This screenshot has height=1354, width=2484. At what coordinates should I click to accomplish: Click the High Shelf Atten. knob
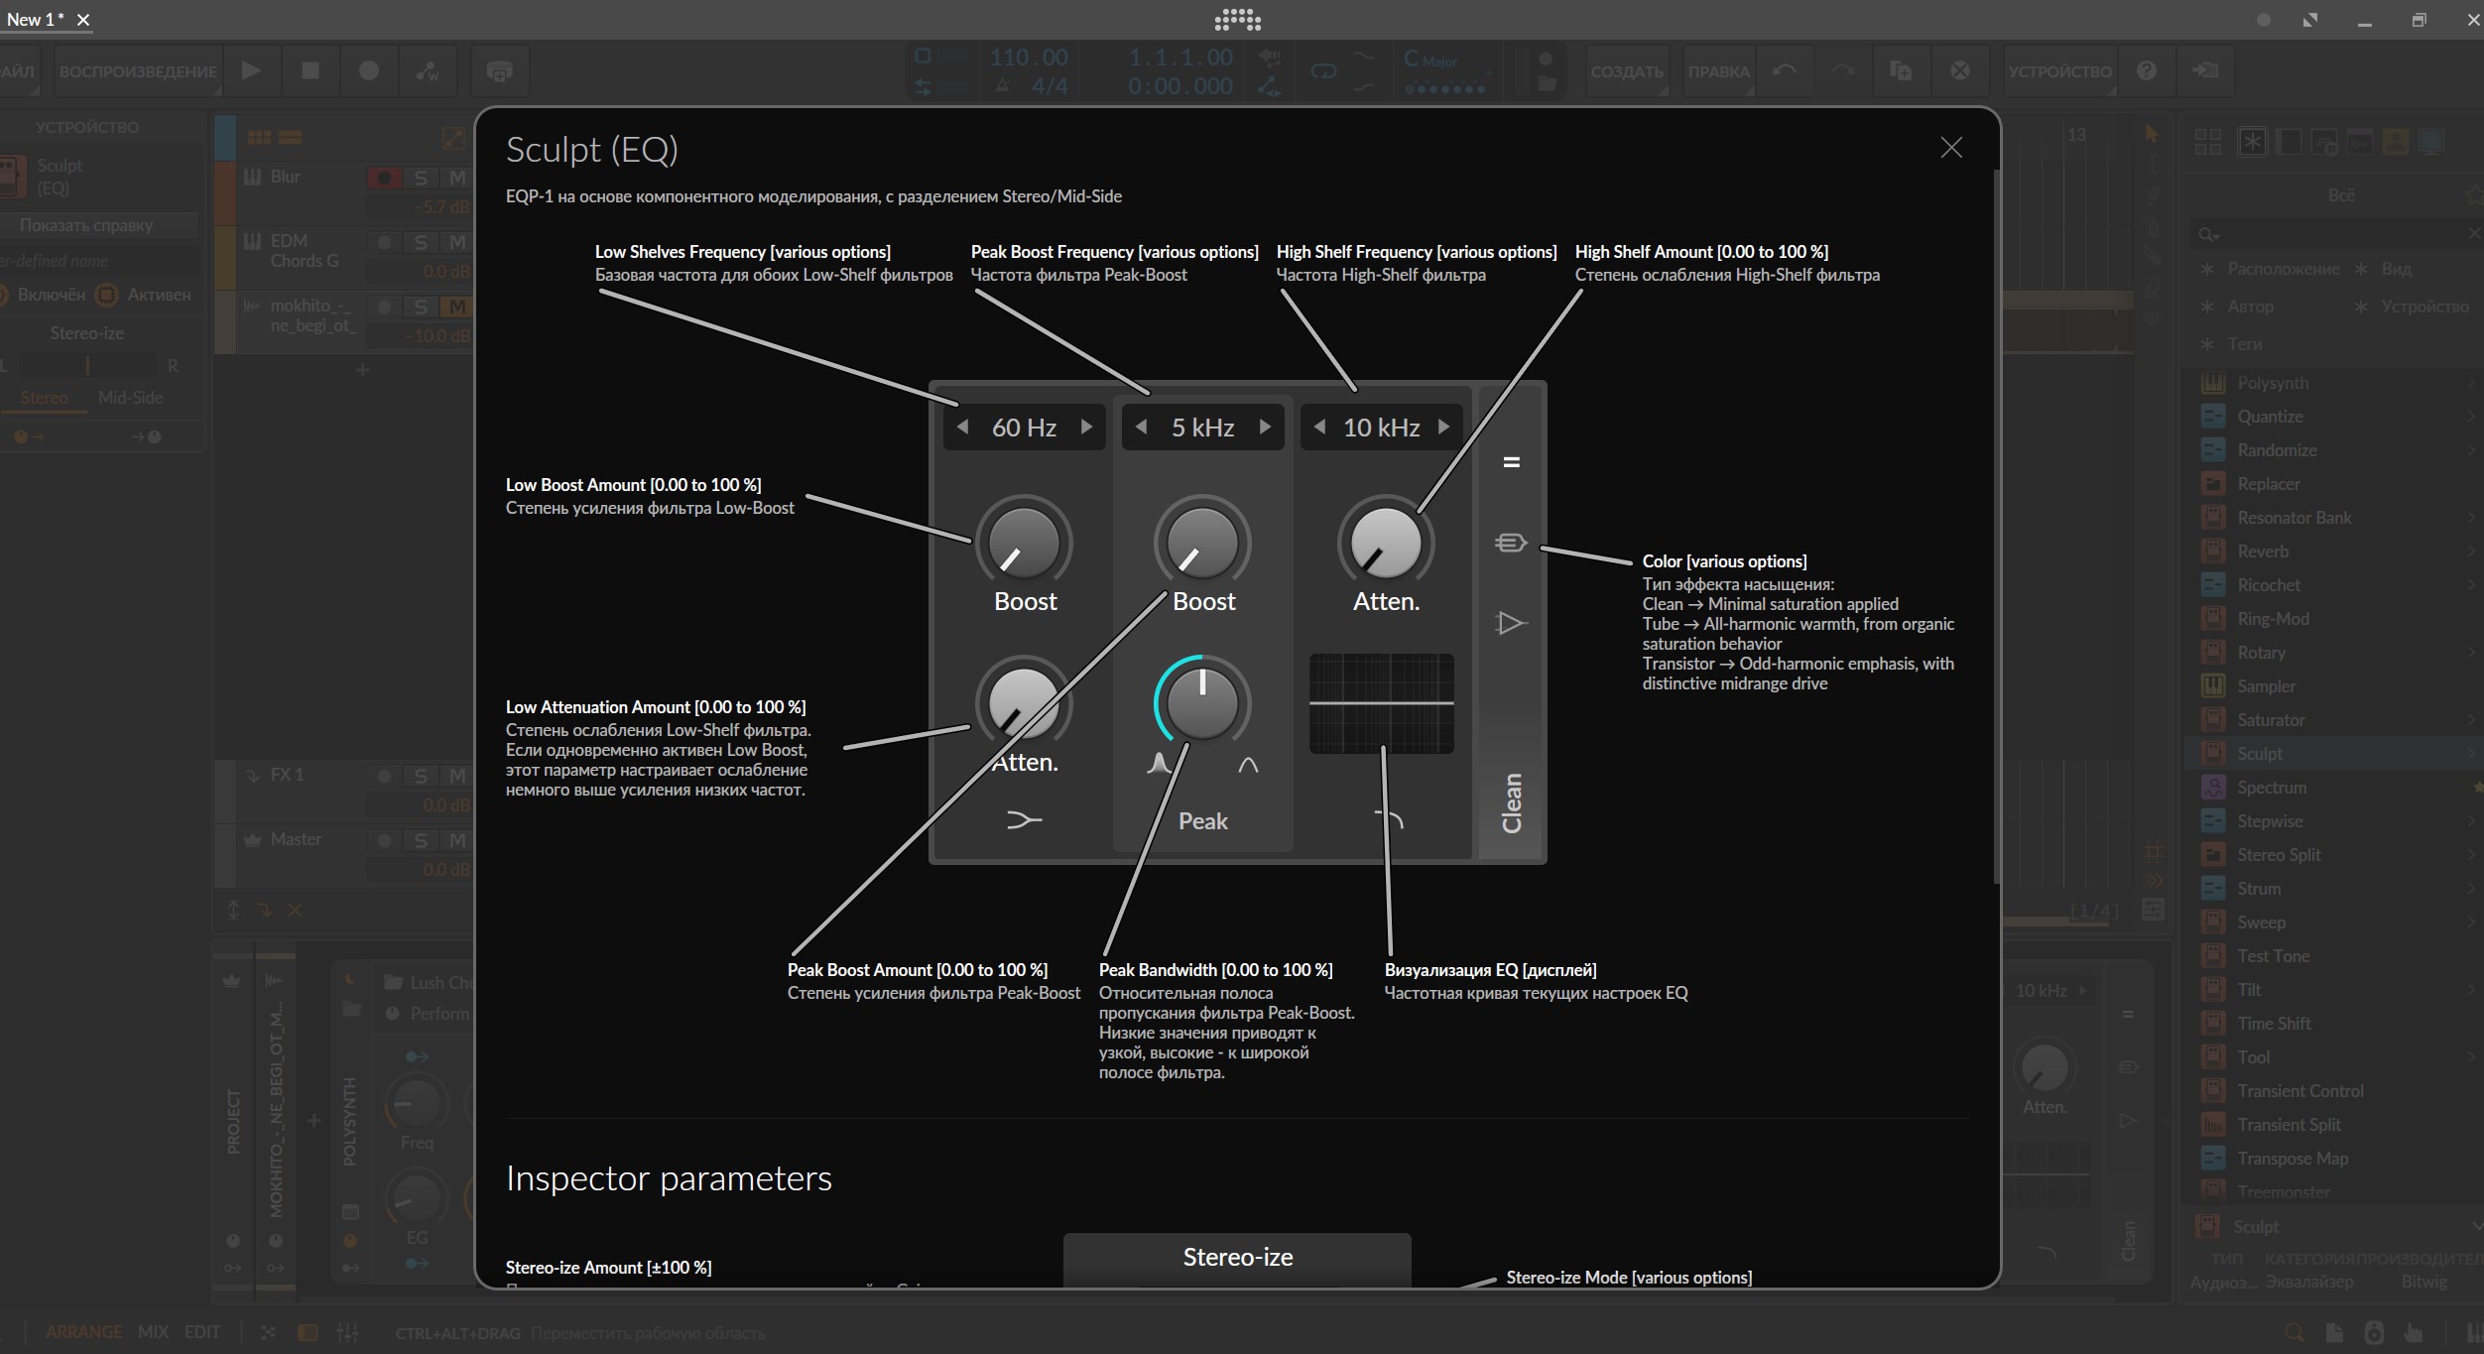coord(1386,542)
